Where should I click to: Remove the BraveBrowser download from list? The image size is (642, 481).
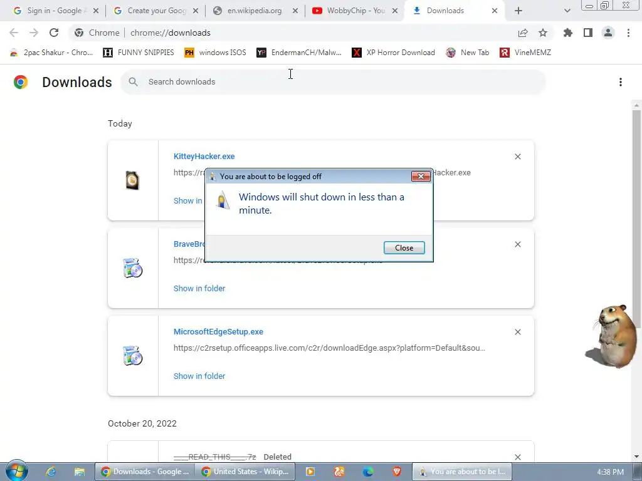[517, 244]
